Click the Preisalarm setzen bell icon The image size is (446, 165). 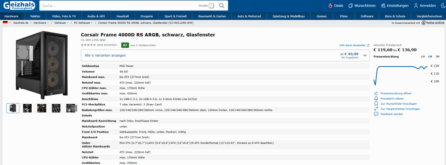pos(376,99)
